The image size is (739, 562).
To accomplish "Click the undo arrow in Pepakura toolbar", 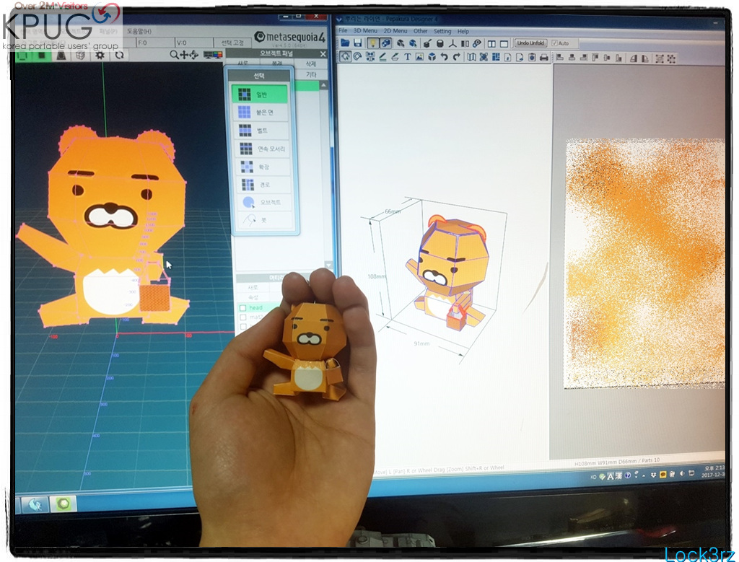I will point(444,57).
